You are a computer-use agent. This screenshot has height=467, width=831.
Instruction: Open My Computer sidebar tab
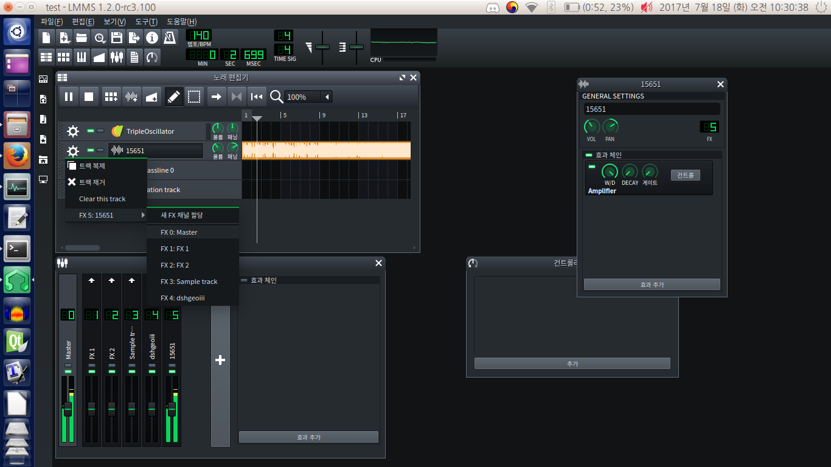pyautogui.click(x=43, y=179)
